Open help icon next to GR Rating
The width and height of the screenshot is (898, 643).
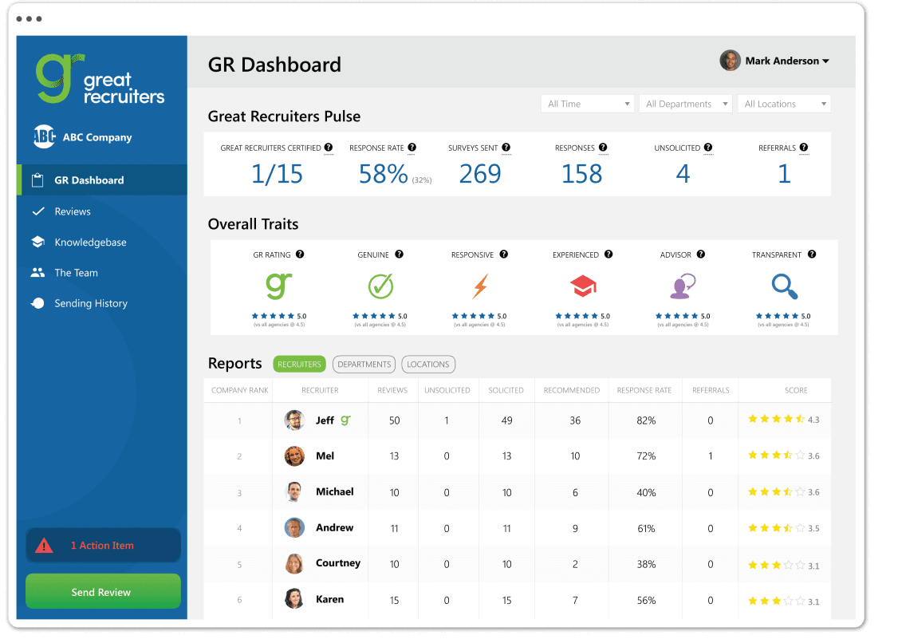pos(300,254)
